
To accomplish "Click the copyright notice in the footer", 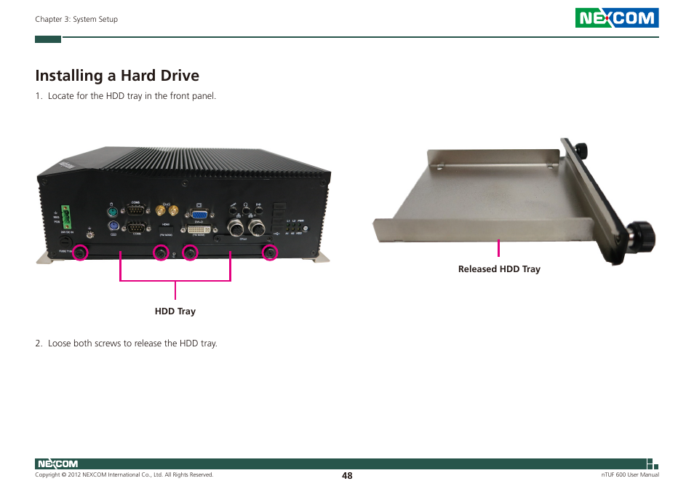I will [124, 474].
